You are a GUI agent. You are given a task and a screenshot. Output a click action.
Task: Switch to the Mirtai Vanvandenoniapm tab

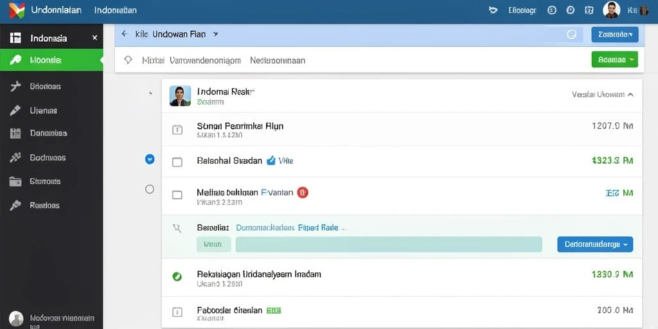191,60
